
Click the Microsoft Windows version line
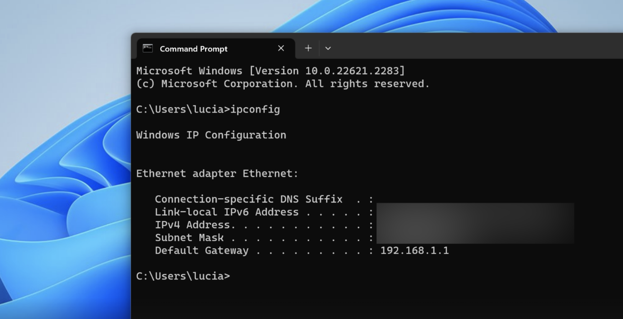[x=270, y=71]
